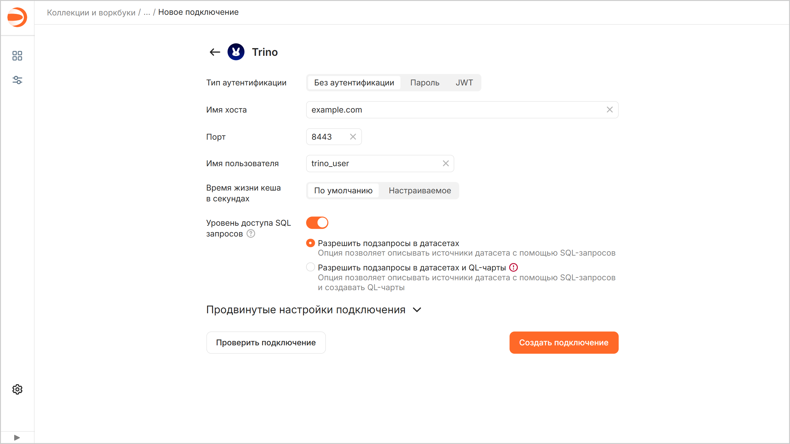
Task: Clear the username field trino_user
Action: tap(446, 163)
